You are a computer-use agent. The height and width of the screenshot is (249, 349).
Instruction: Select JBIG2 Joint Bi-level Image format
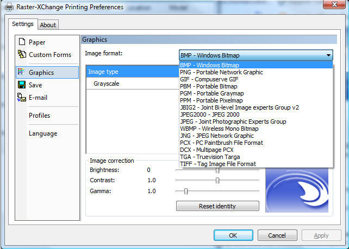(256, 107)
